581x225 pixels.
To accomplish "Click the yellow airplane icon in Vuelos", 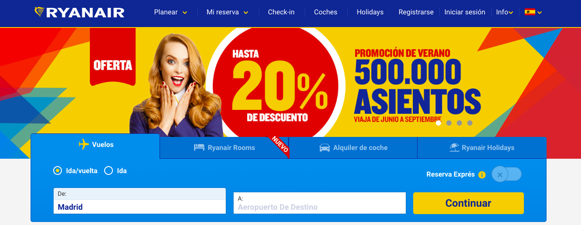I will [84, 144].
